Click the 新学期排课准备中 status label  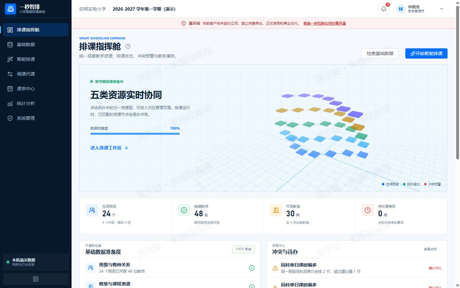[x=109, y=82]
